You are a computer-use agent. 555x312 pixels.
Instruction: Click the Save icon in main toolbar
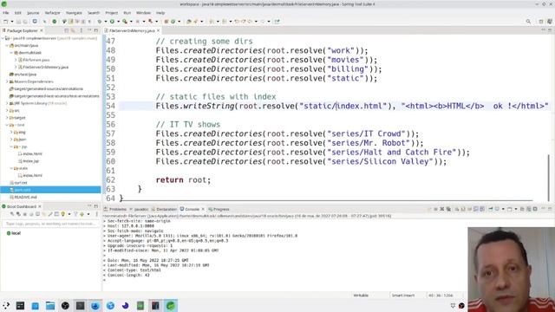(x=18, y=21)
